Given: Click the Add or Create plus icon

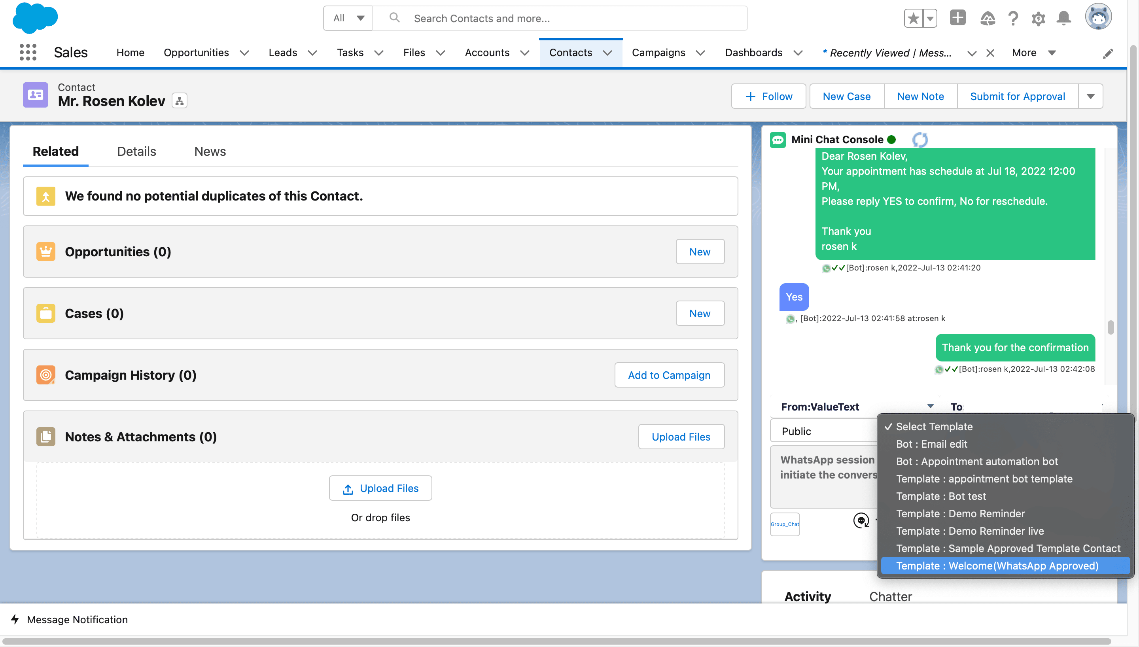Looking at the screenshot, I should 958,17.
